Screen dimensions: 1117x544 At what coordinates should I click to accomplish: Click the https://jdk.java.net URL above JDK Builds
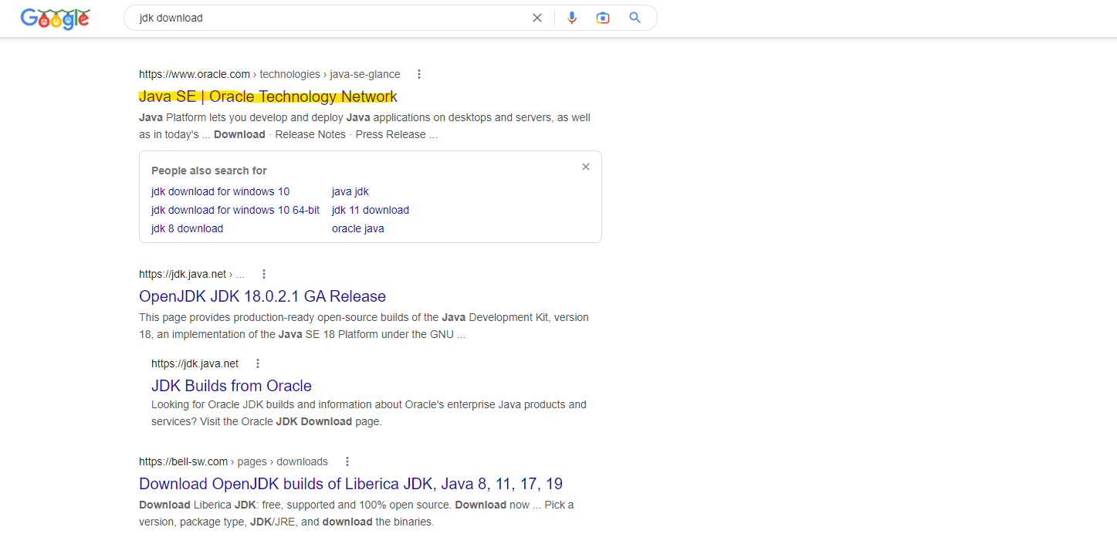point(195,363)
